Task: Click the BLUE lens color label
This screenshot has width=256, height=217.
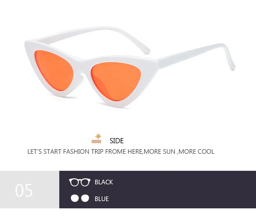Action: point(102,199)
